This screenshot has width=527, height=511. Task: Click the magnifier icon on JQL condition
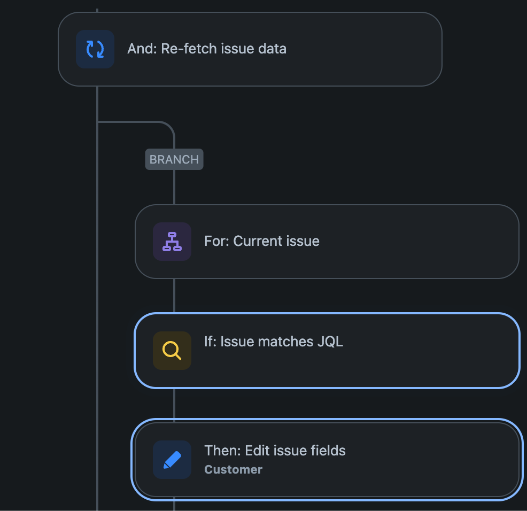[172, 351]
